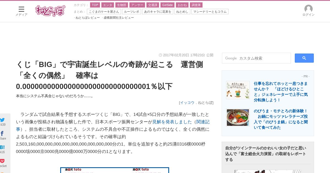Click the publish date 2017年02月20日
330x173 pixels.
click(176, 55)
